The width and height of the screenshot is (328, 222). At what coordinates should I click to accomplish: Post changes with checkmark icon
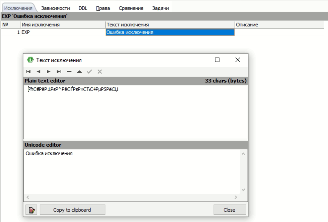coord(89,72)
